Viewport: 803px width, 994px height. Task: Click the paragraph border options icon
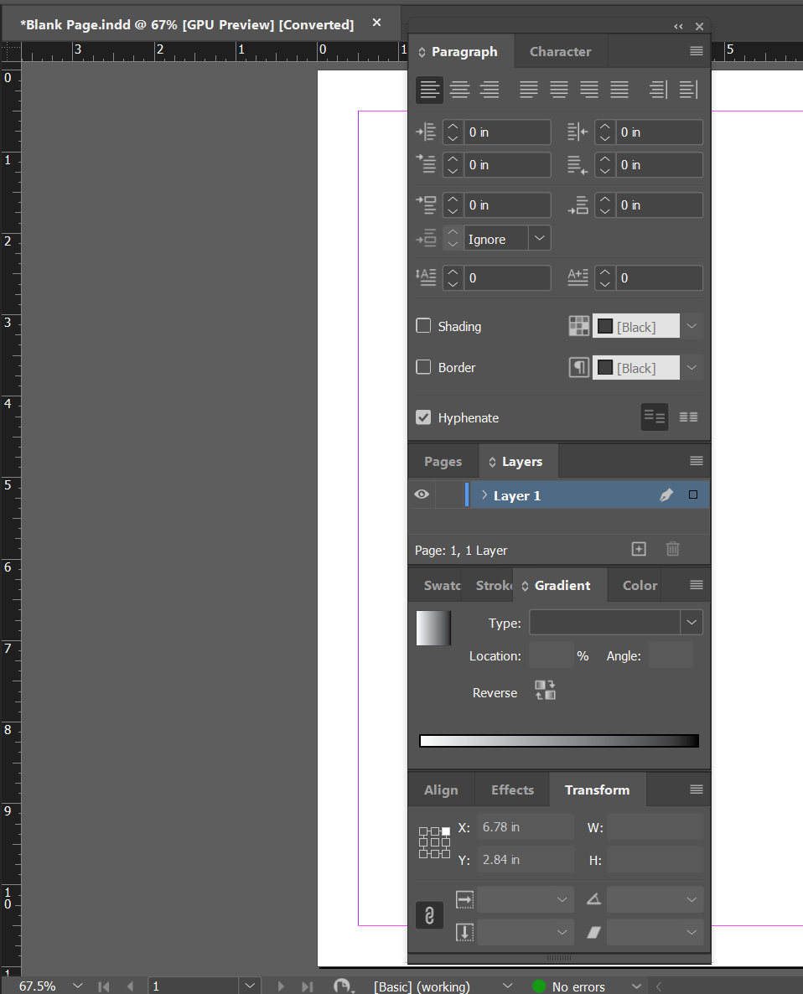coord(578,367)
